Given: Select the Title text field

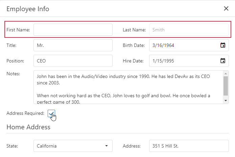Looking at the screenshot, I should (x=73, y=45).
